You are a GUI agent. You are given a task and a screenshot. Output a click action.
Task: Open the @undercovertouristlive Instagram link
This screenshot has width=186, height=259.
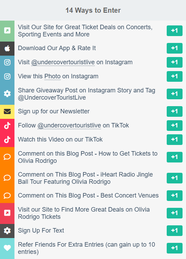coord(63,63)
